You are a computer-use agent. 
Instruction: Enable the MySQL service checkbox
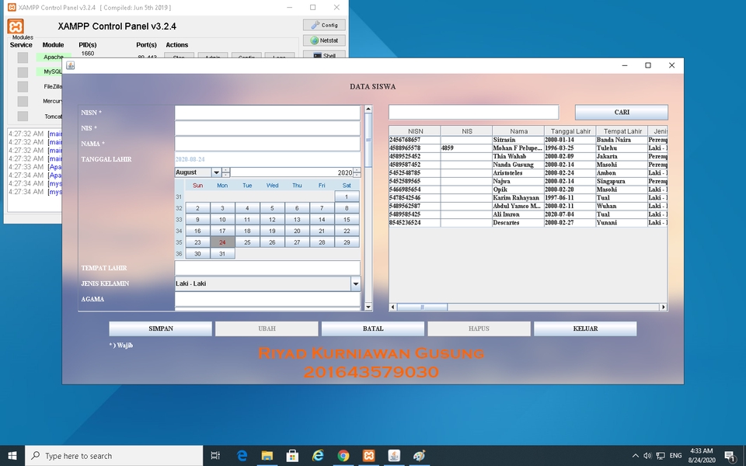(x=23, y=71)
